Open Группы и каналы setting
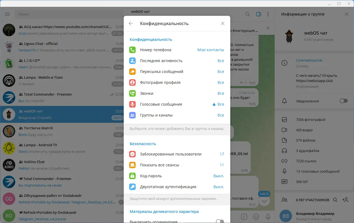The width and height of the screenshot is (354, 223). [177, 115]
